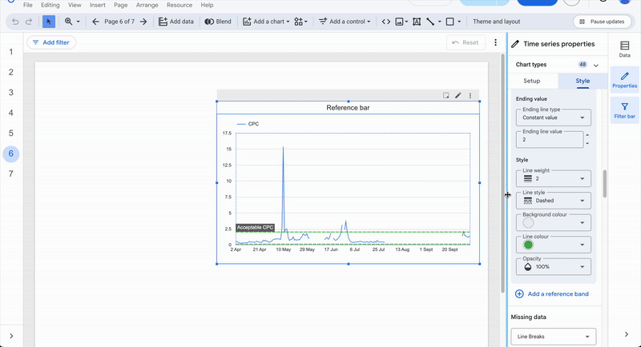Click the chart edit pencil icon
The width and height of the screenshot is (641, 347).
(x=458, y=95)
